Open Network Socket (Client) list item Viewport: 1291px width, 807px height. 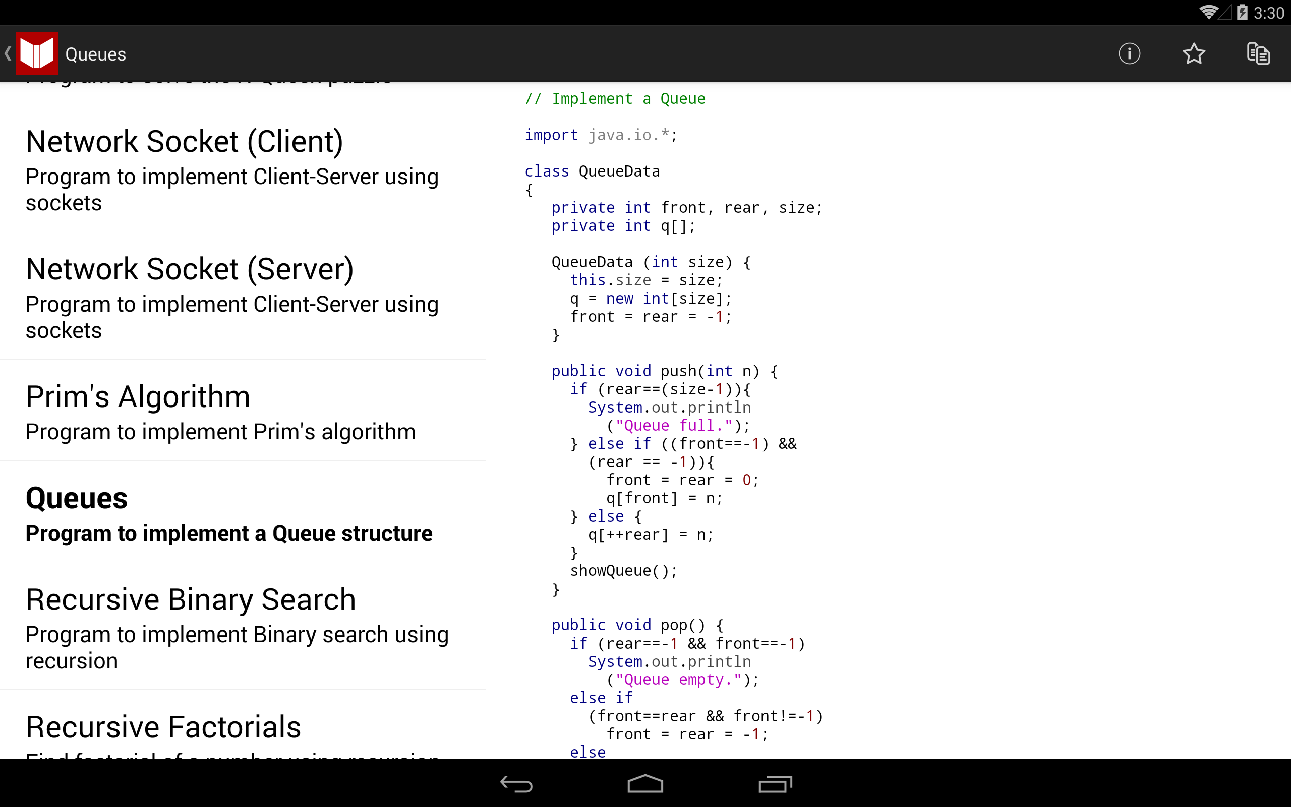pos(243,168)
